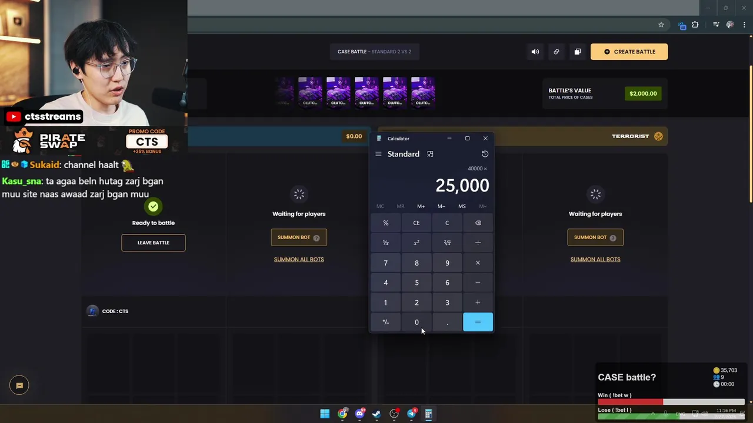Viewport: 753px width, 423px height.
Task: Open Telegram from the taskbar
Action: pos(411,414)
